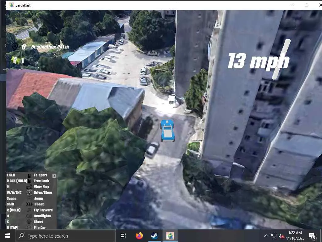This screenshot has height=242, width=322.
Task: Click the W/A/S/D key label
Action: [14, 193]
